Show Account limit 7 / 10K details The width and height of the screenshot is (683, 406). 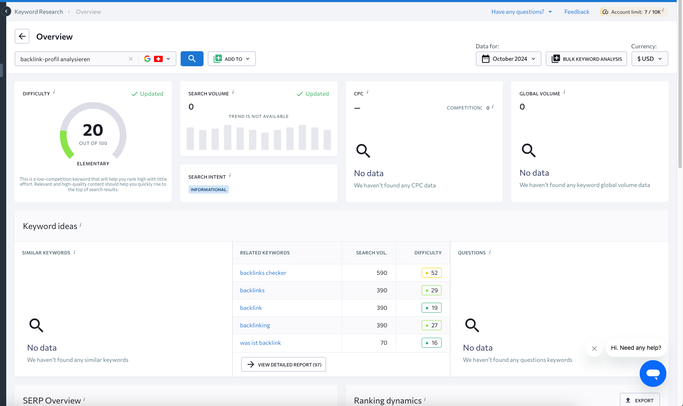click(633, 12)
